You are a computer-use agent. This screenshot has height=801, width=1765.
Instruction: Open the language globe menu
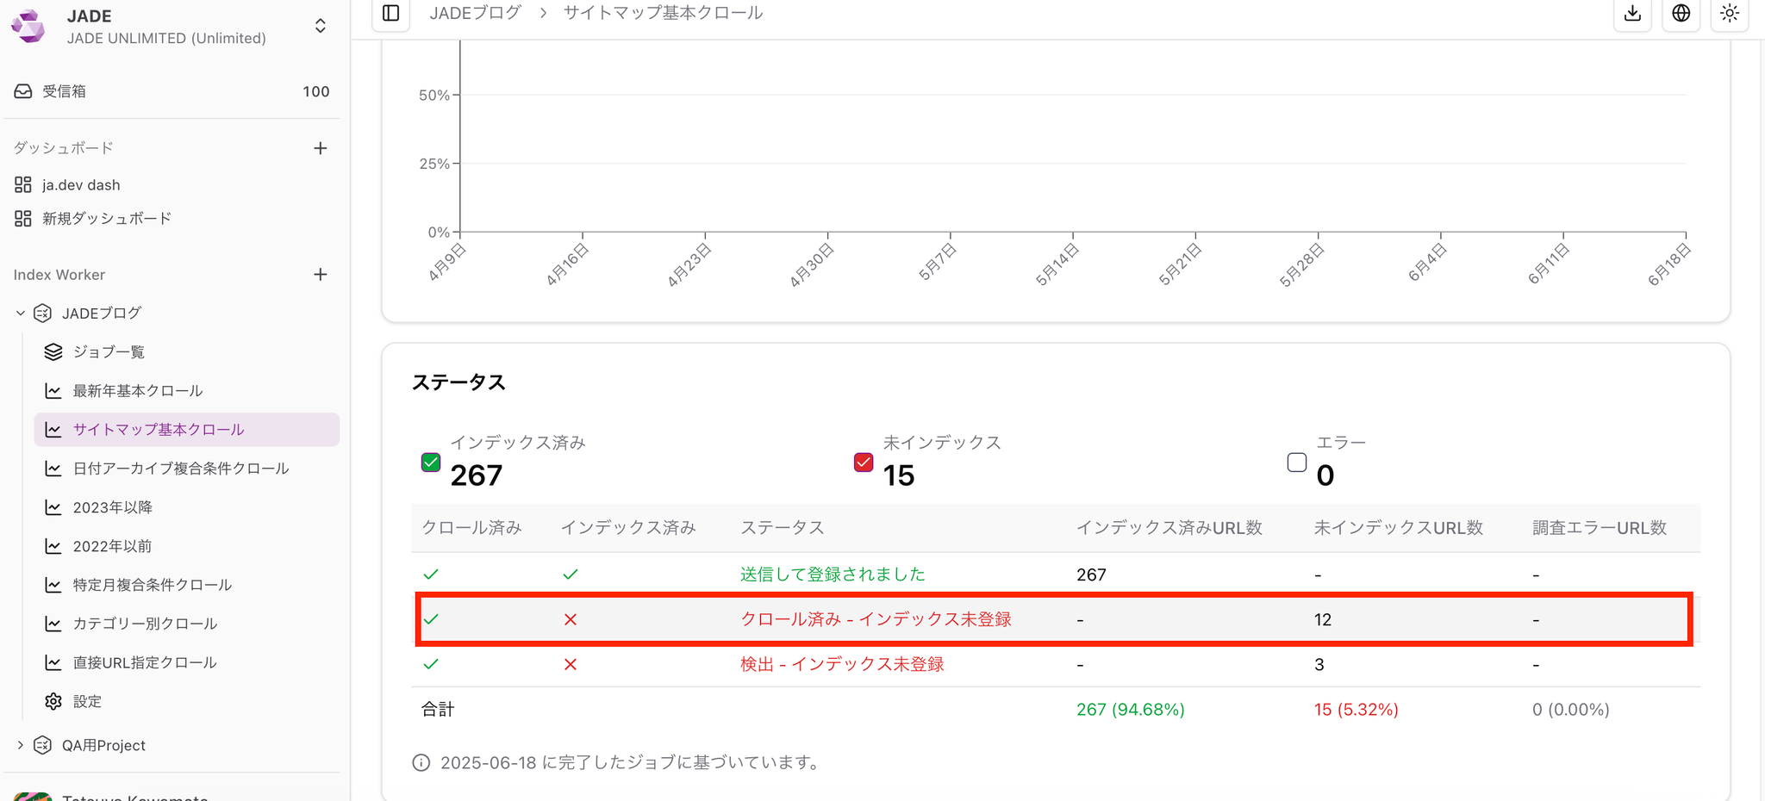(x=1681, y=14)
